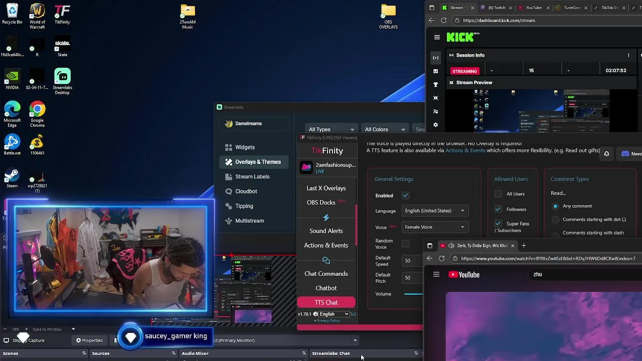The width and height of the screenshot is (642, 361).
Task: Open Chat Commands in TikFinity menu
Action: (326, 274)
